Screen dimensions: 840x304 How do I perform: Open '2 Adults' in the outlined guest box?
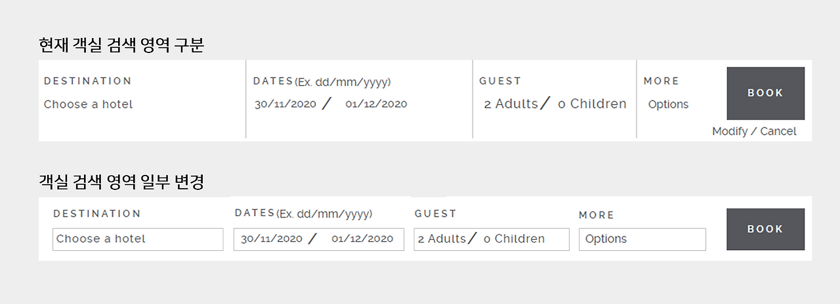(x=442, y=239)
